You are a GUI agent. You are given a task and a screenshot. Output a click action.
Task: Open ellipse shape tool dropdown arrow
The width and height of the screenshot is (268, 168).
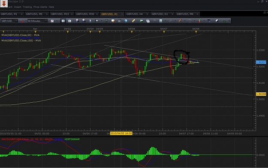(x=195, y=21)
